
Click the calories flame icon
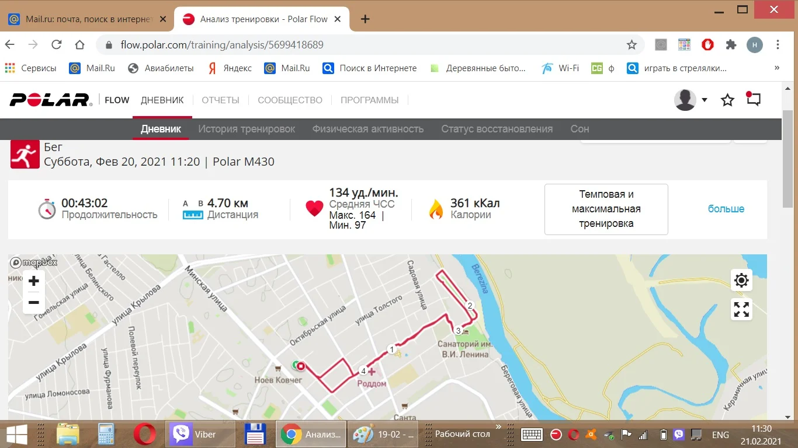pos(436,209)
